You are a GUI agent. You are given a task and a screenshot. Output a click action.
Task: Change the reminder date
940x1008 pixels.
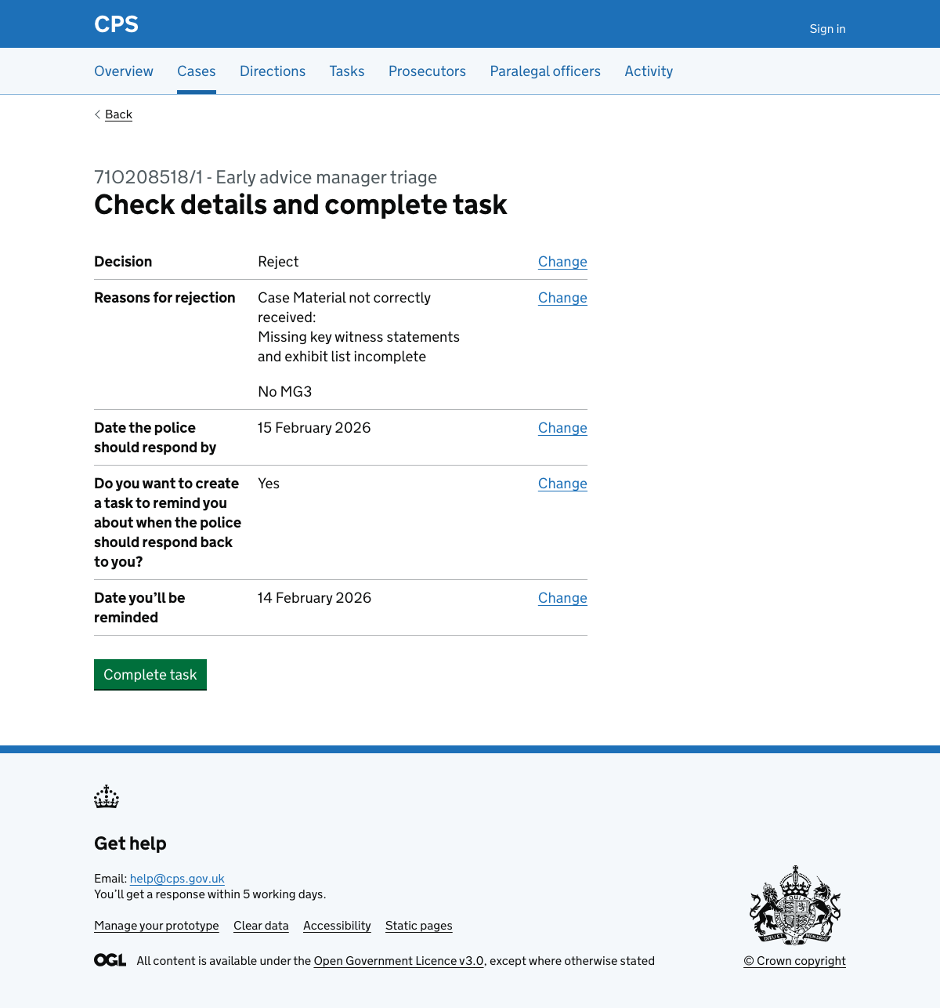pyautogui.click(x=562, y=597)
